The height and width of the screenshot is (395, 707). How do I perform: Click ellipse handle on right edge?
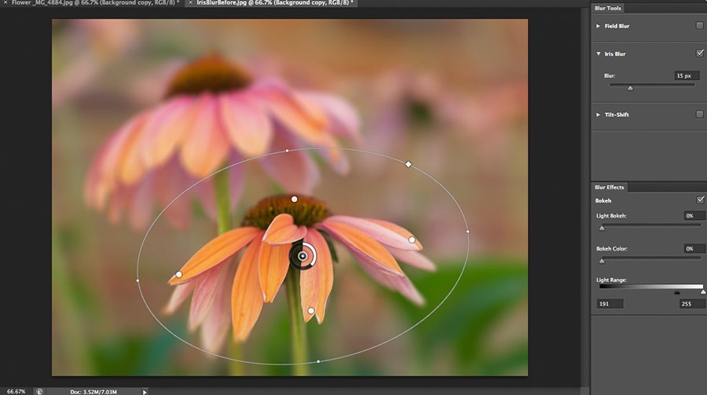point(467,231)
